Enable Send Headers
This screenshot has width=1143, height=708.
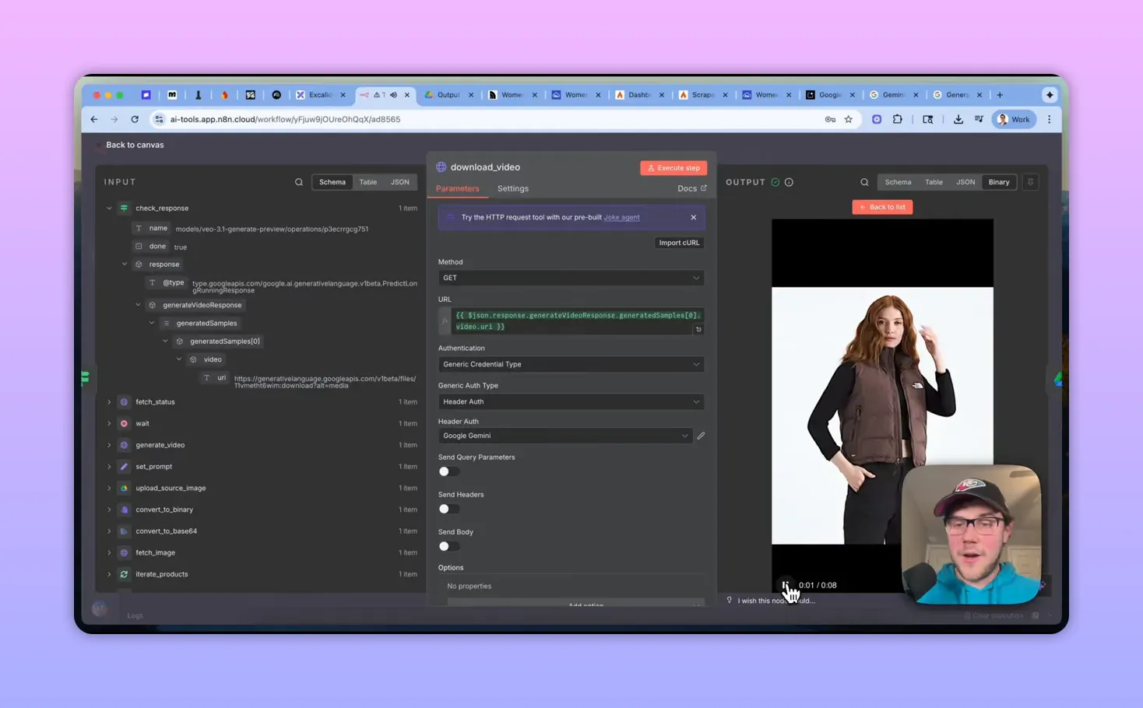tap(448, 509)
